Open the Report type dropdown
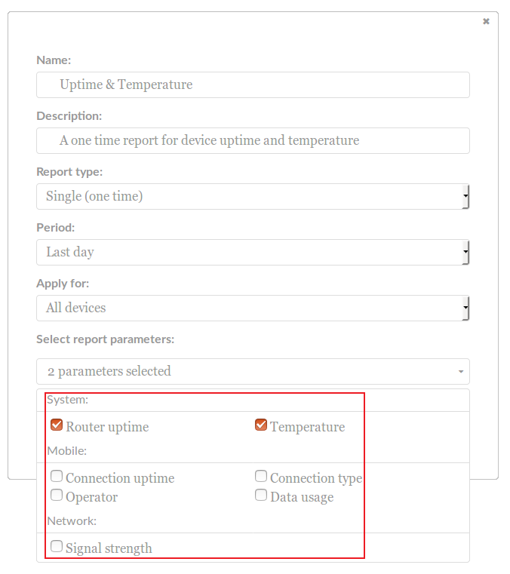The height and width of the screenshot is (574, 510). [253, 196]
